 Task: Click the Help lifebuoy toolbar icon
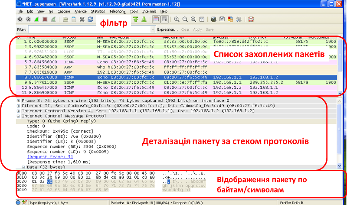251,20
